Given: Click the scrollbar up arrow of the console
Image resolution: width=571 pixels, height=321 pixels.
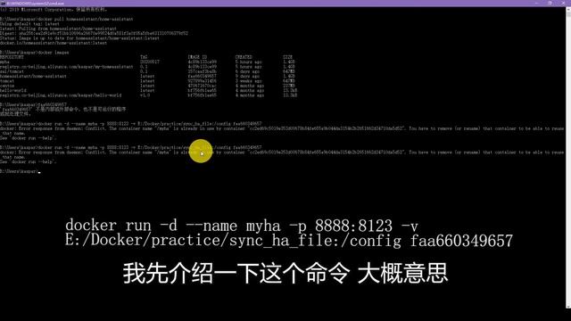Looking at the screenshot, I should pyautogui.click(x=568, y=9).
